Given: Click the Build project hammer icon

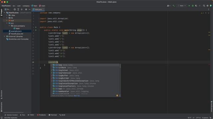Looking at the screenshot, I should [174, 6].
